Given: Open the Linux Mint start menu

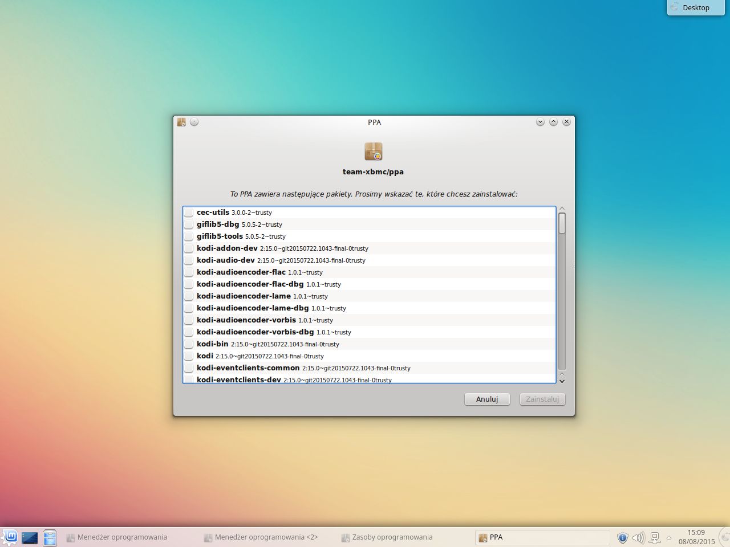Looking at the screenshot, I should click(x=10, y=537).
